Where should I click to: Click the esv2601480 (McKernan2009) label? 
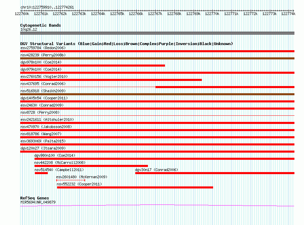tap(82, 177)
